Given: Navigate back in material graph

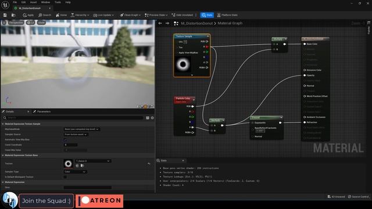Looking at the screenshot, I should pyautogui.click(x=160, y=23).
